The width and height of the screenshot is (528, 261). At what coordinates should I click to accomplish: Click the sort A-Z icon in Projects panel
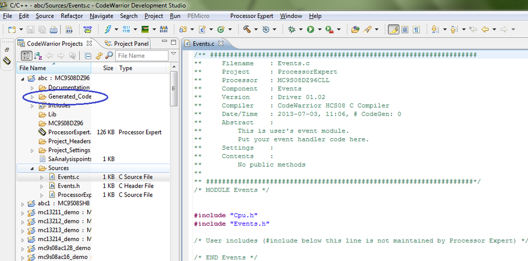click(38, 56)
